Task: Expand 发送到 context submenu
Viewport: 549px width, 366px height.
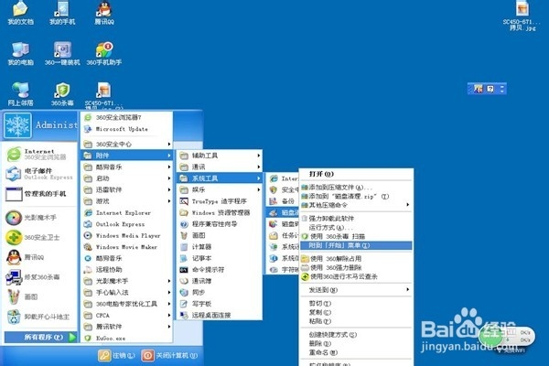Action: 356,290
